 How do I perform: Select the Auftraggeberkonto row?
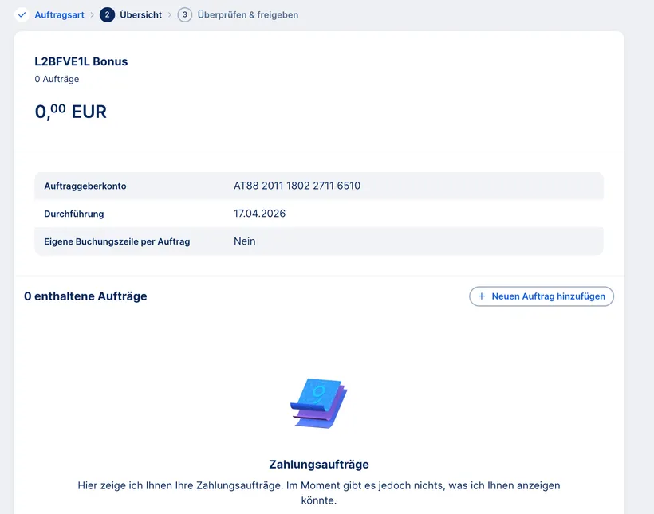click(x=319, y=185)
